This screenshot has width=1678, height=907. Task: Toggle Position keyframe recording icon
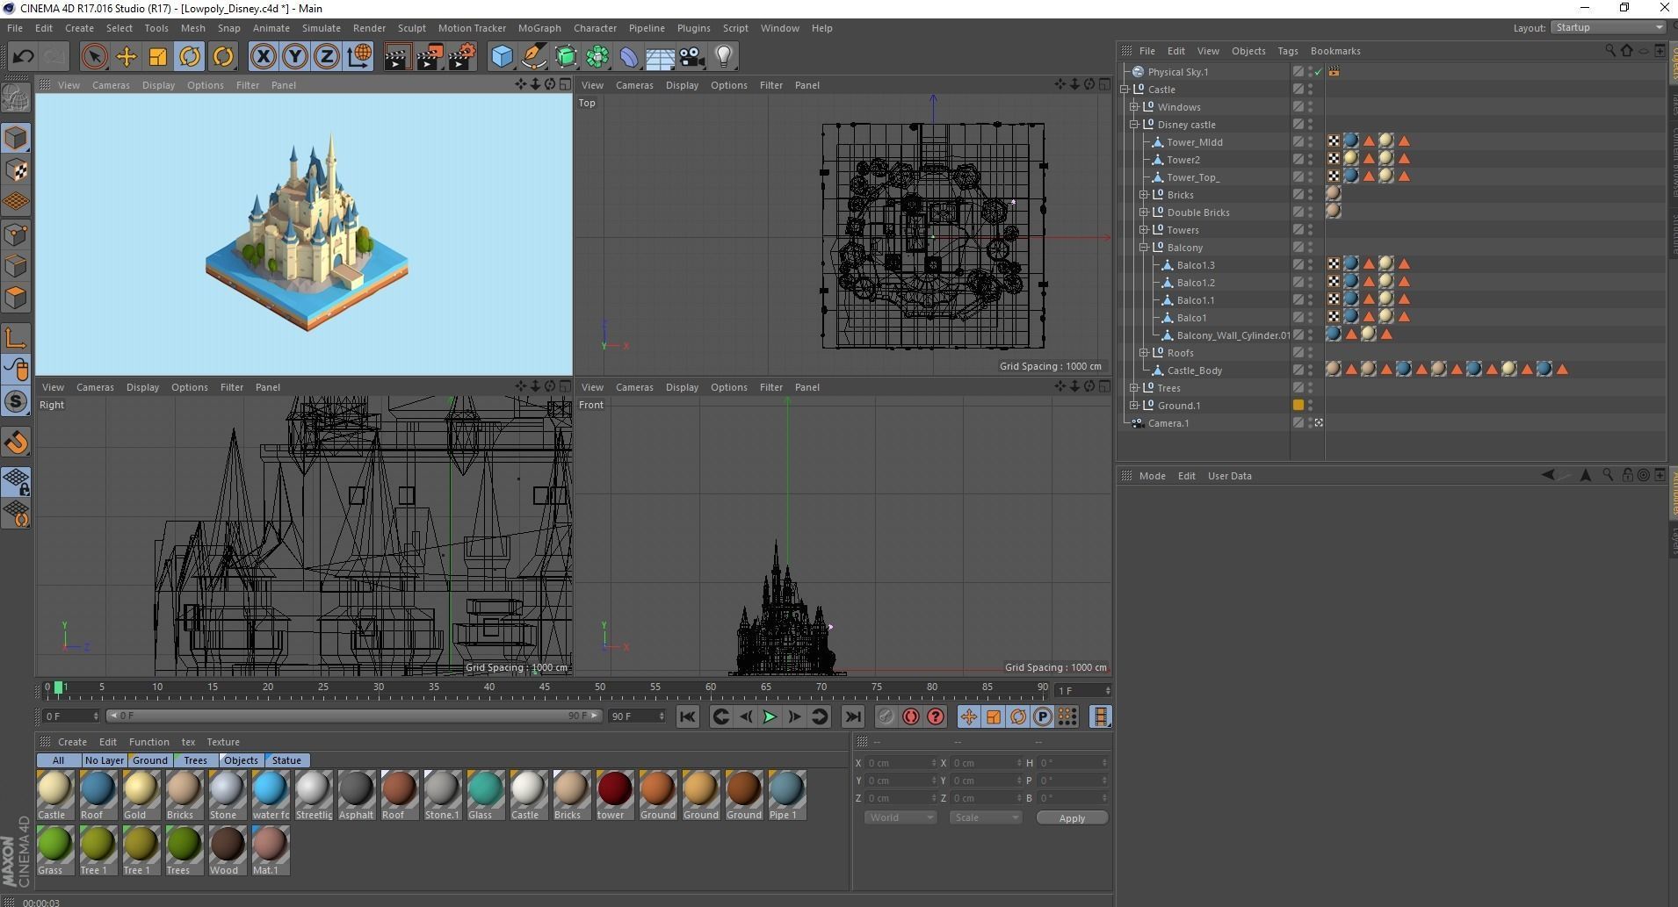tap(968, 717)
